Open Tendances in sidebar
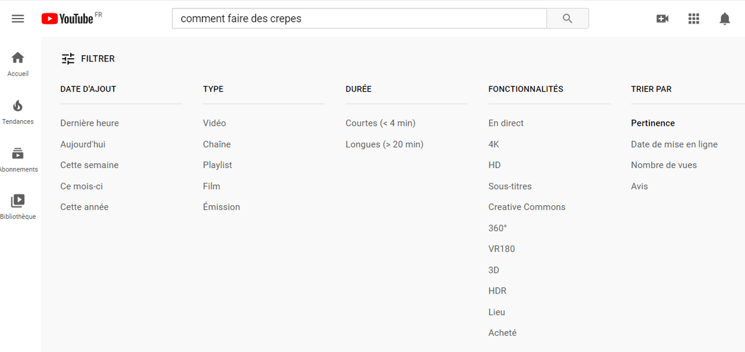 click(x=18, y=112)
